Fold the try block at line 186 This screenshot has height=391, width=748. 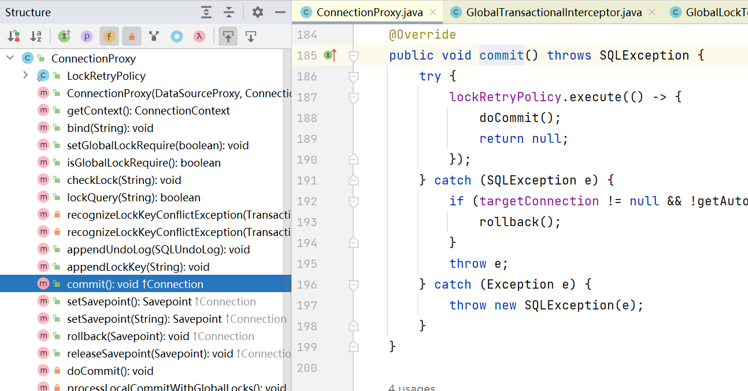(x=354, y=76)
